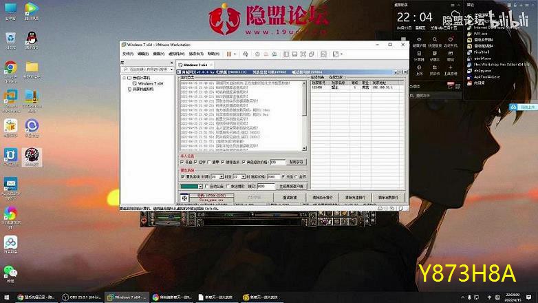Open the dropdown arrow beside the pause button

[235, 54]
